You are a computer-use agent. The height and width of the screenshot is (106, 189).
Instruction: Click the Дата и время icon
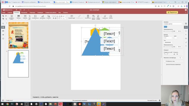(94, 16)
